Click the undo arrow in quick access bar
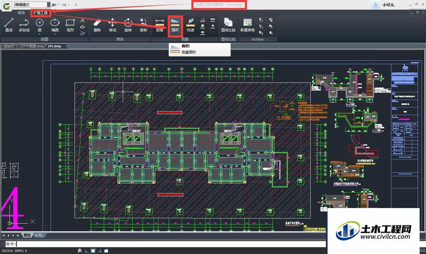 coord(55,5)
